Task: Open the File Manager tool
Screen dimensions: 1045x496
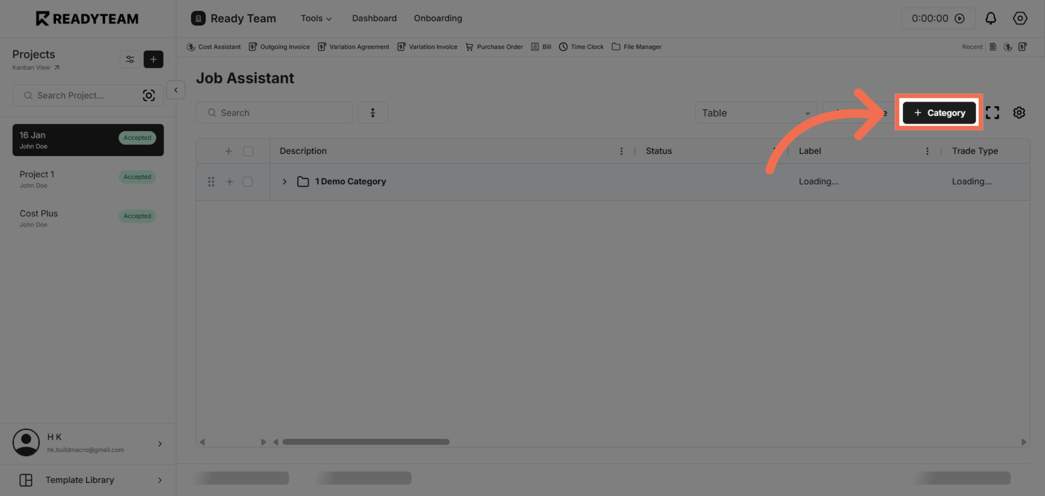Action: point(637,47)
